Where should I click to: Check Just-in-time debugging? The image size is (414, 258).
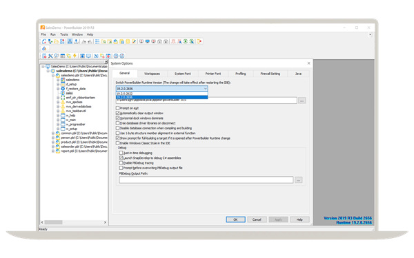point(121,153)
